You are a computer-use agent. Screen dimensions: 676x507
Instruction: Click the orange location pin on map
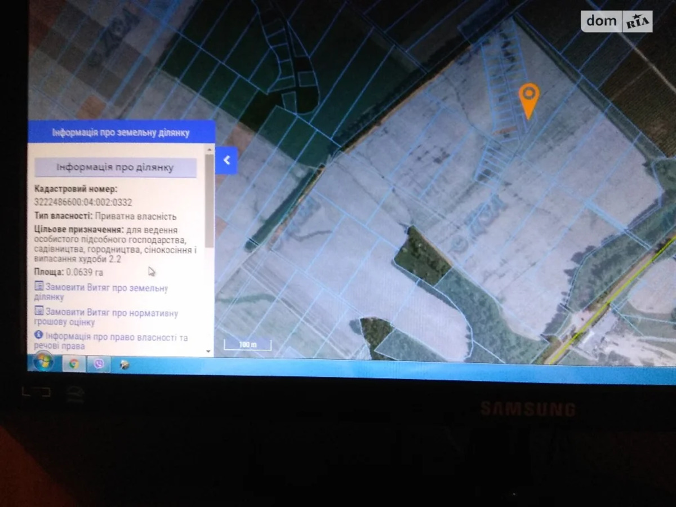(528, 97)
